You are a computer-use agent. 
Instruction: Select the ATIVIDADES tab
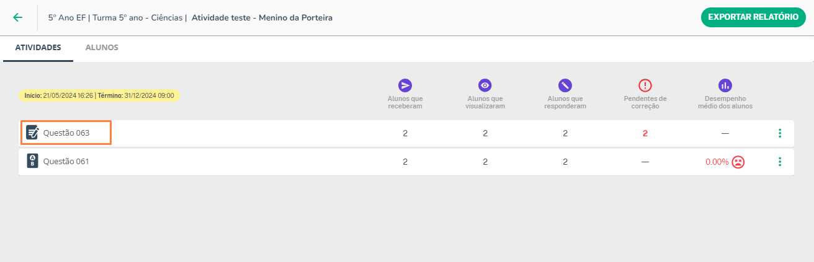[38, 48]
